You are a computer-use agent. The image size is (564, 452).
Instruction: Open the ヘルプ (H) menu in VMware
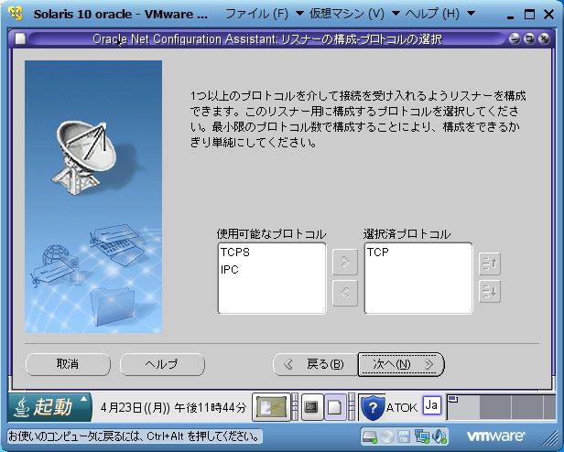coord(432,14)
